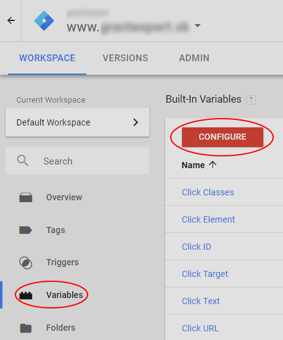Select Variables via its brick icon
Image resolution: width=283 pixels, height=340 pixels.
pyautogui.click(x=26, y=295)
